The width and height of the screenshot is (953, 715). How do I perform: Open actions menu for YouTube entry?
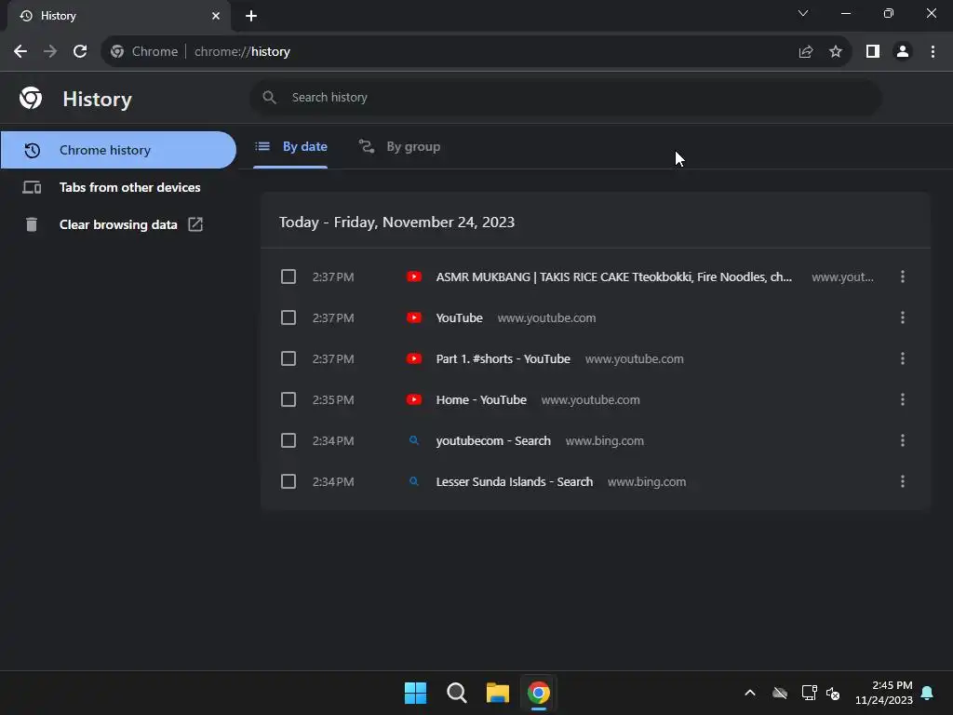[903, 318]
